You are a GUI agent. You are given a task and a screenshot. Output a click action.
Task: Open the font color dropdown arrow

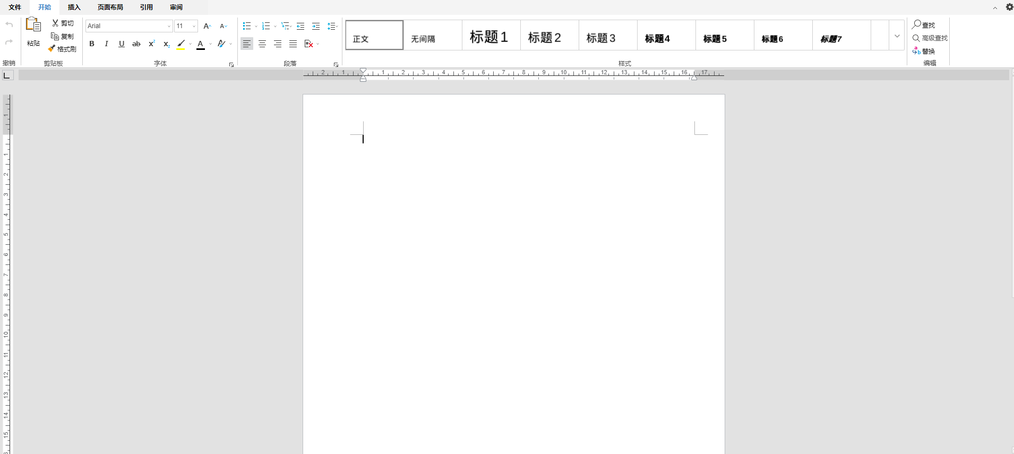(210, 44)
